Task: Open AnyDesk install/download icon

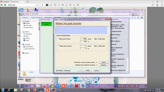Action: tap(157, 5)
